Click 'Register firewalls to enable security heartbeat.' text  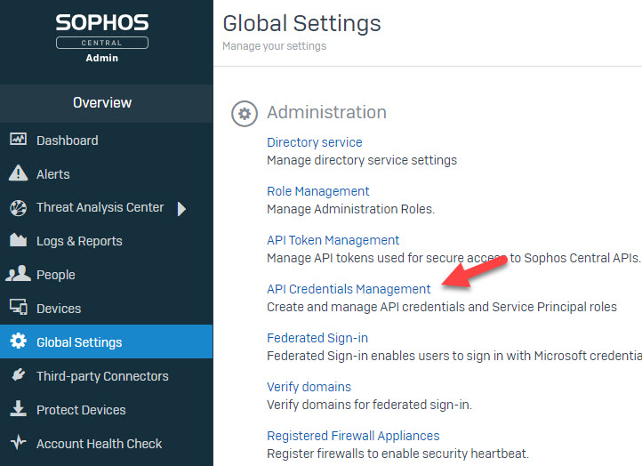coord(398,454)
